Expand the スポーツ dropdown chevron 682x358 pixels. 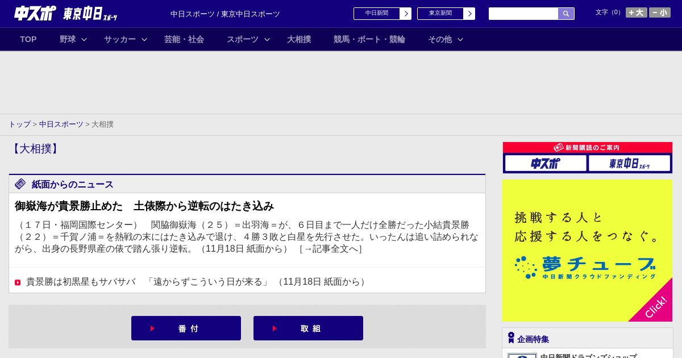[267, 39]
